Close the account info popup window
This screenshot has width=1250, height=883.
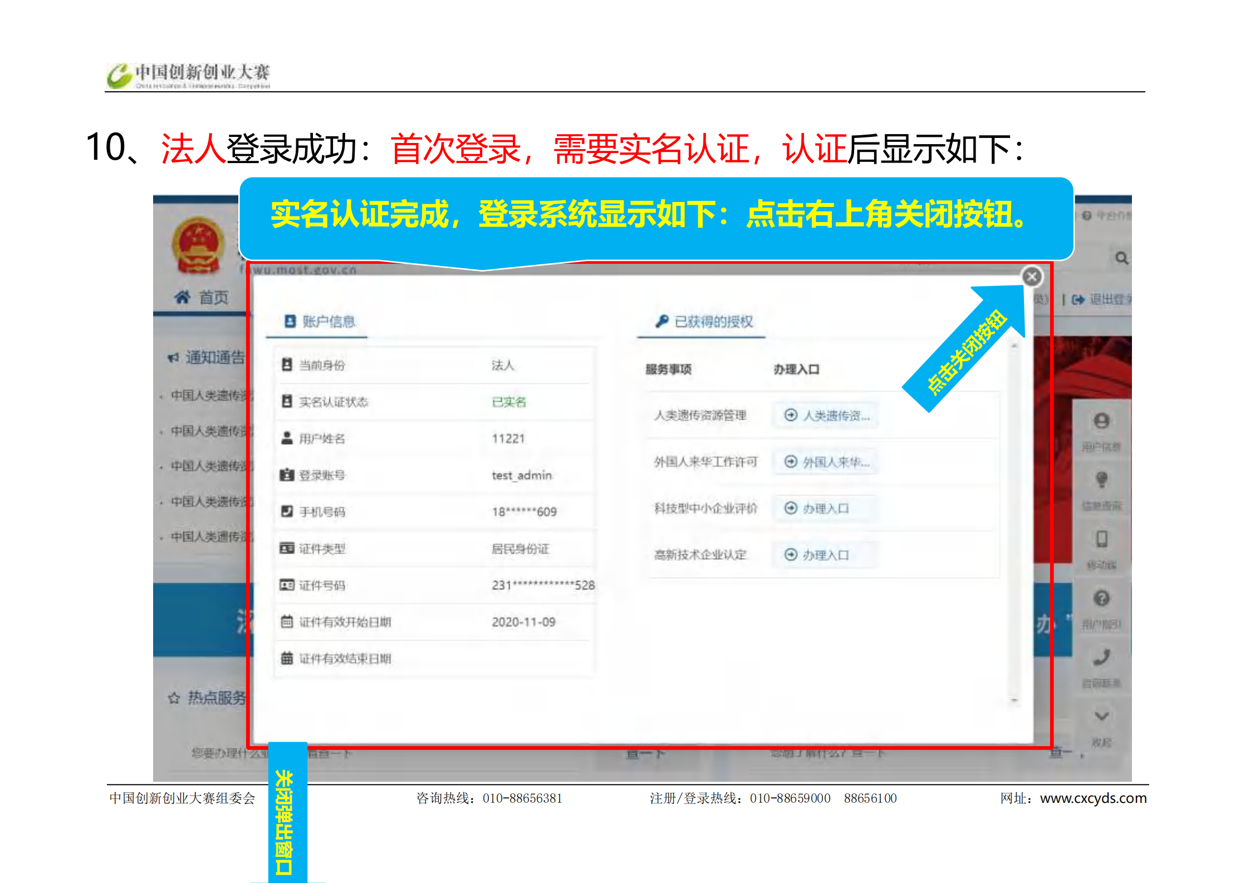pos(1031,277)
